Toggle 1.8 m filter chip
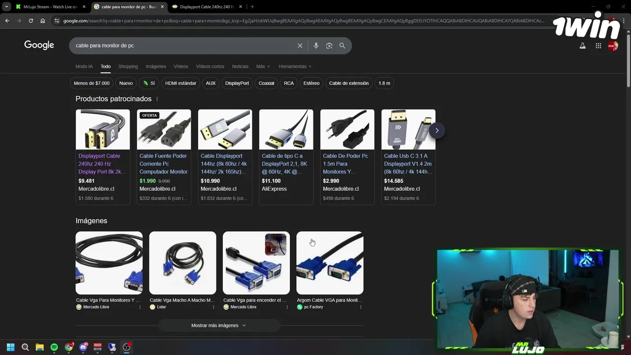The width and height of the screenshot is (631, 355). 385,83
